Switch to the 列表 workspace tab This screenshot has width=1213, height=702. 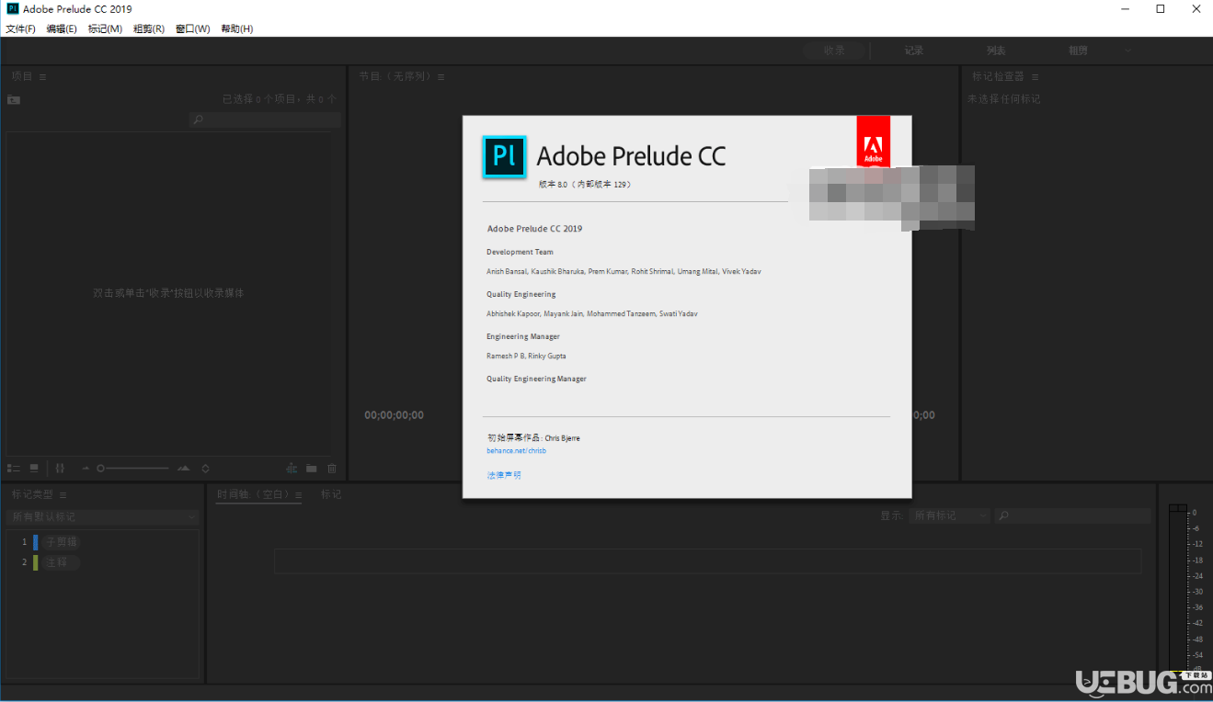point(996,51)
